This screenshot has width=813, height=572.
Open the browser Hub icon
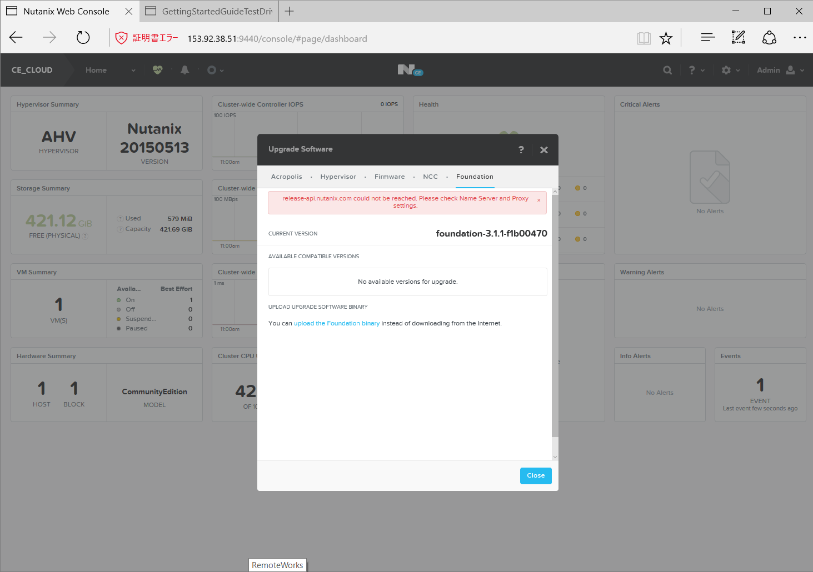click(x=707, y=38)
